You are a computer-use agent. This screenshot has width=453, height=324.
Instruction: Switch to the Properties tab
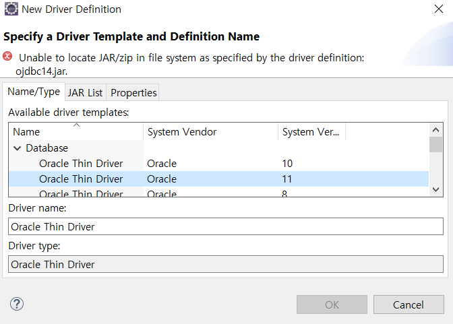click(x=133, y=93)
